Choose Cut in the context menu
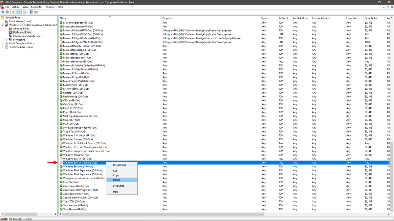Image resolution: width=394 pixels, height=221 pixels. pyautogui.click(x=121, y=171)
